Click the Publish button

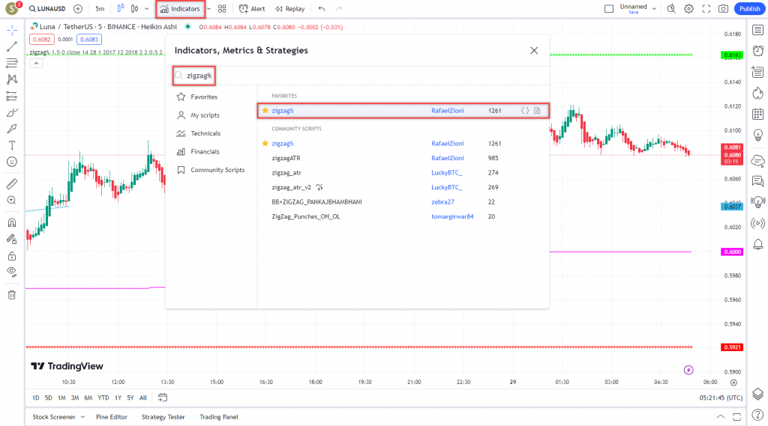749,9
